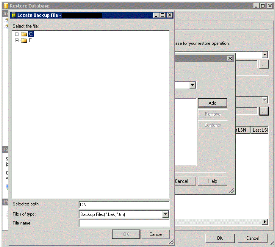Click the Selected path input field

[x=124, y=204]
